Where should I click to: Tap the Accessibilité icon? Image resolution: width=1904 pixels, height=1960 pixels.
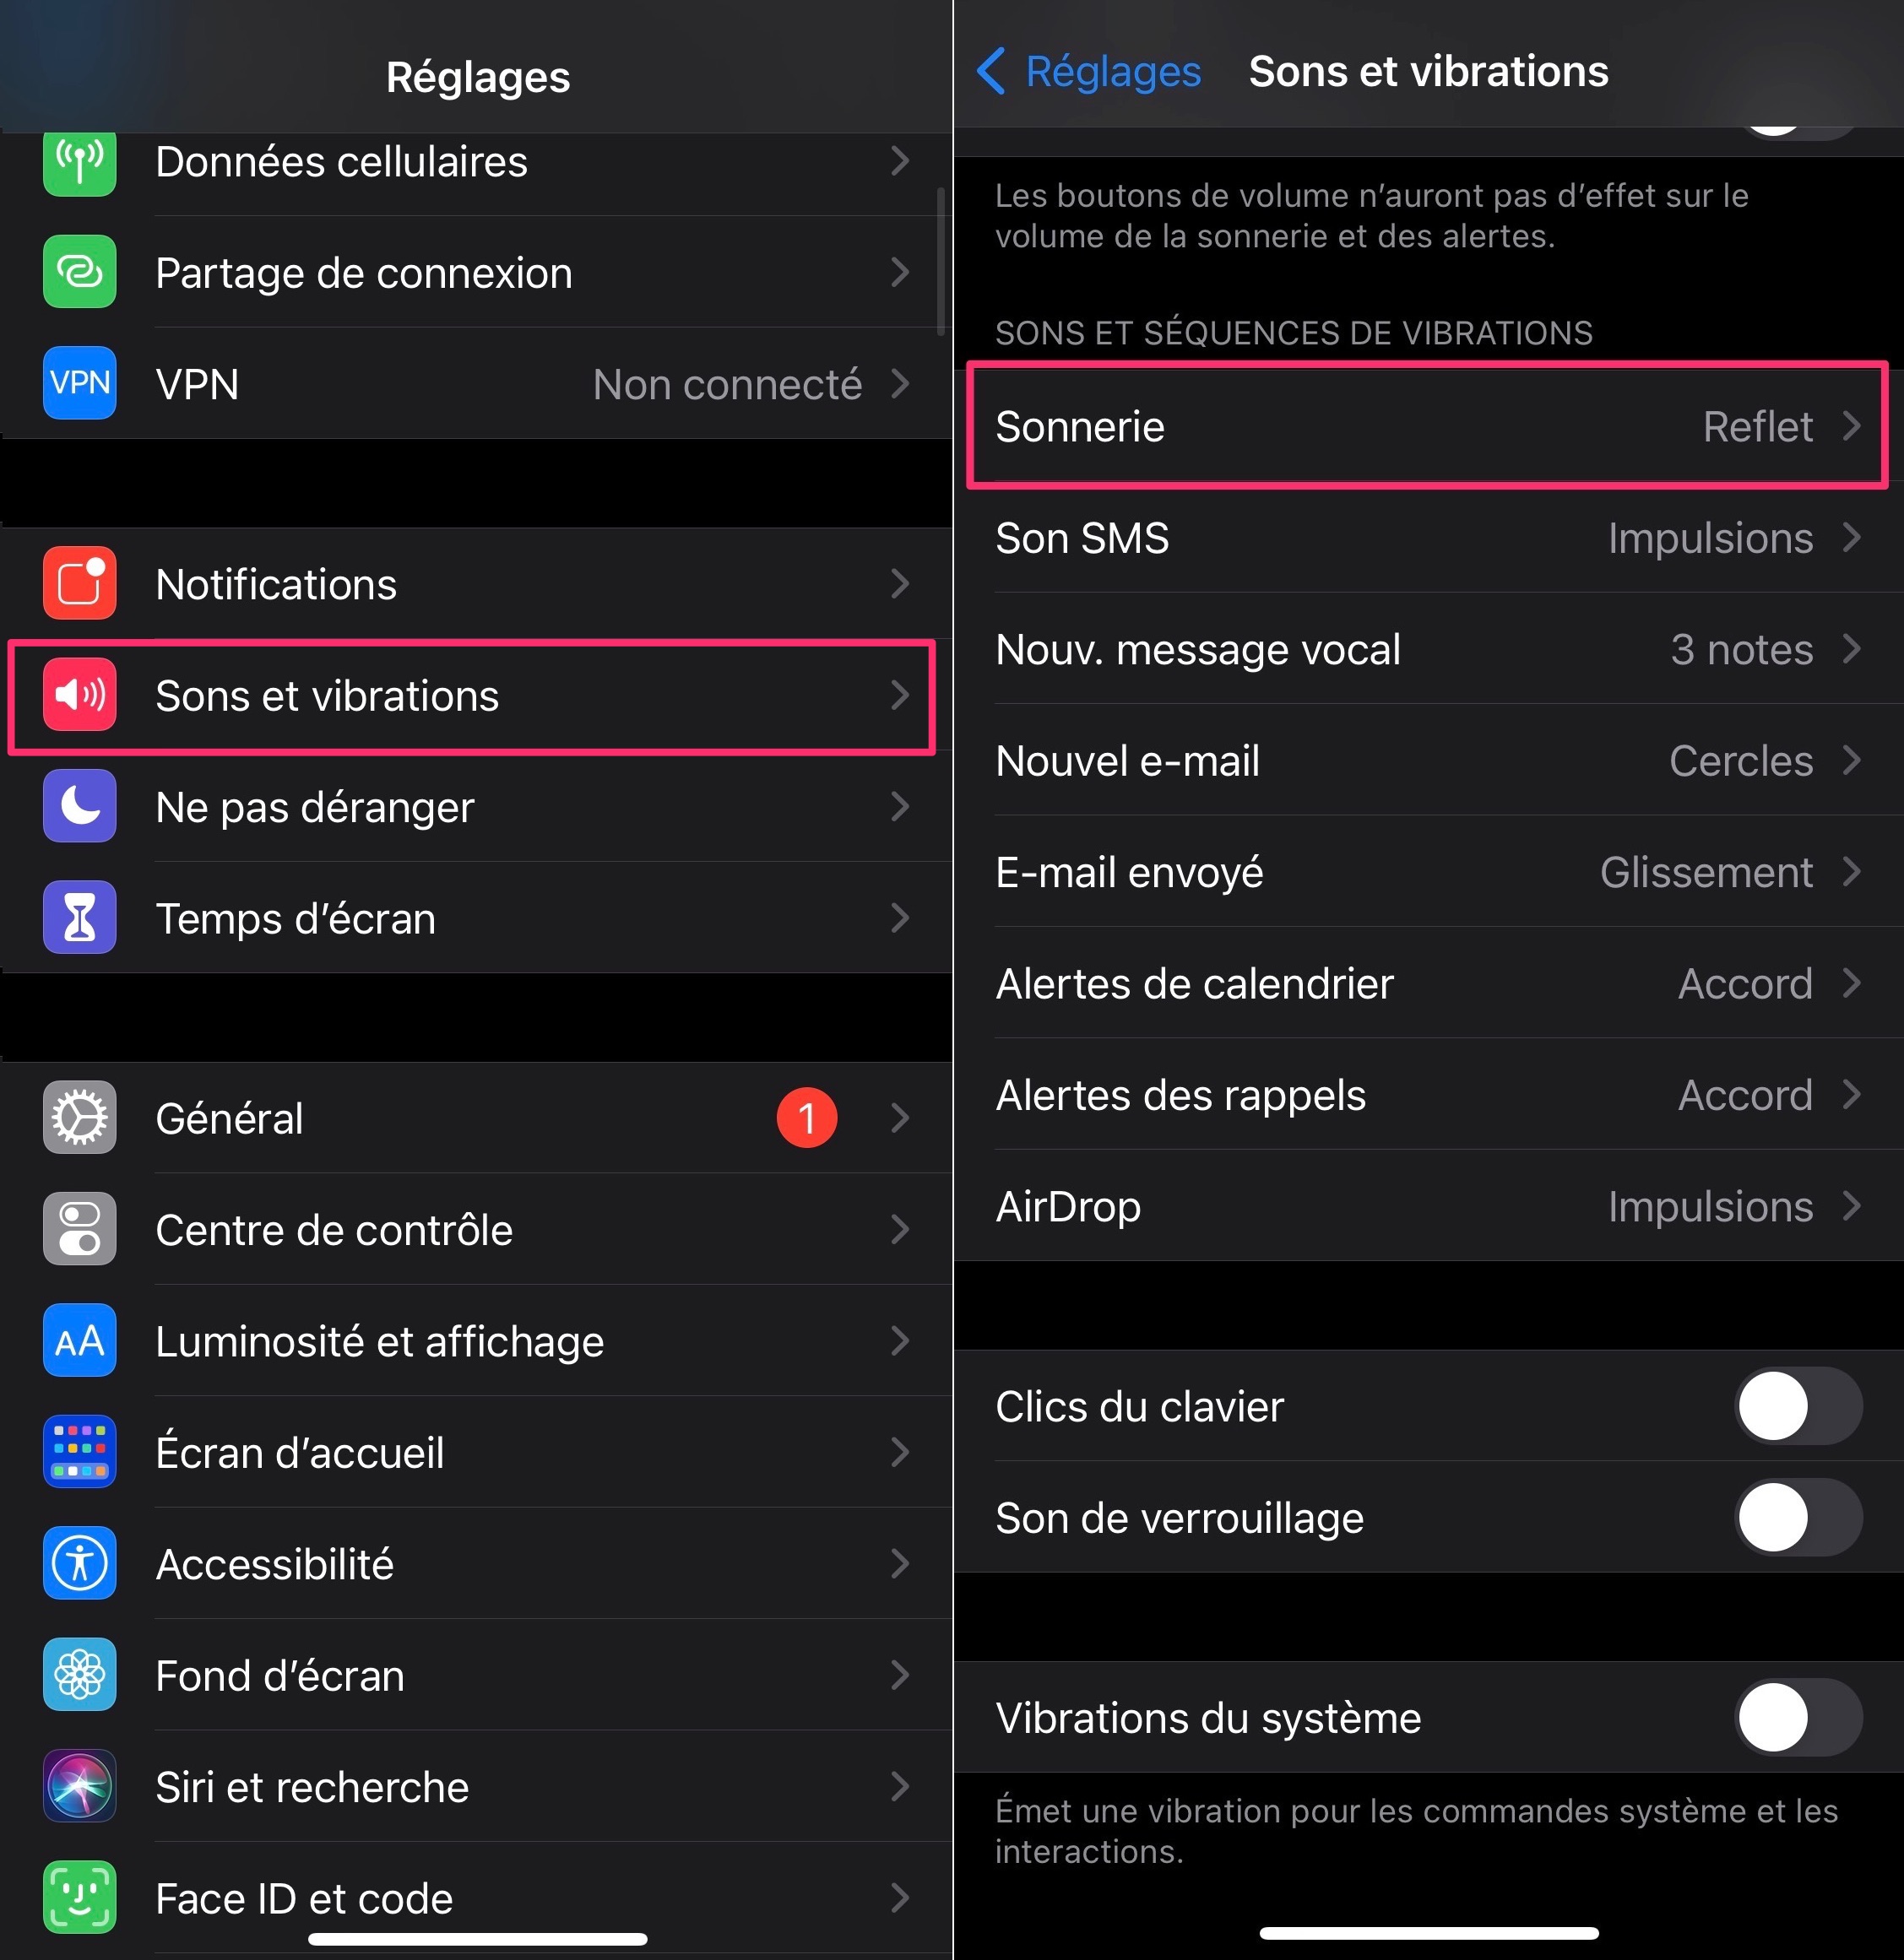point(79,1564)
